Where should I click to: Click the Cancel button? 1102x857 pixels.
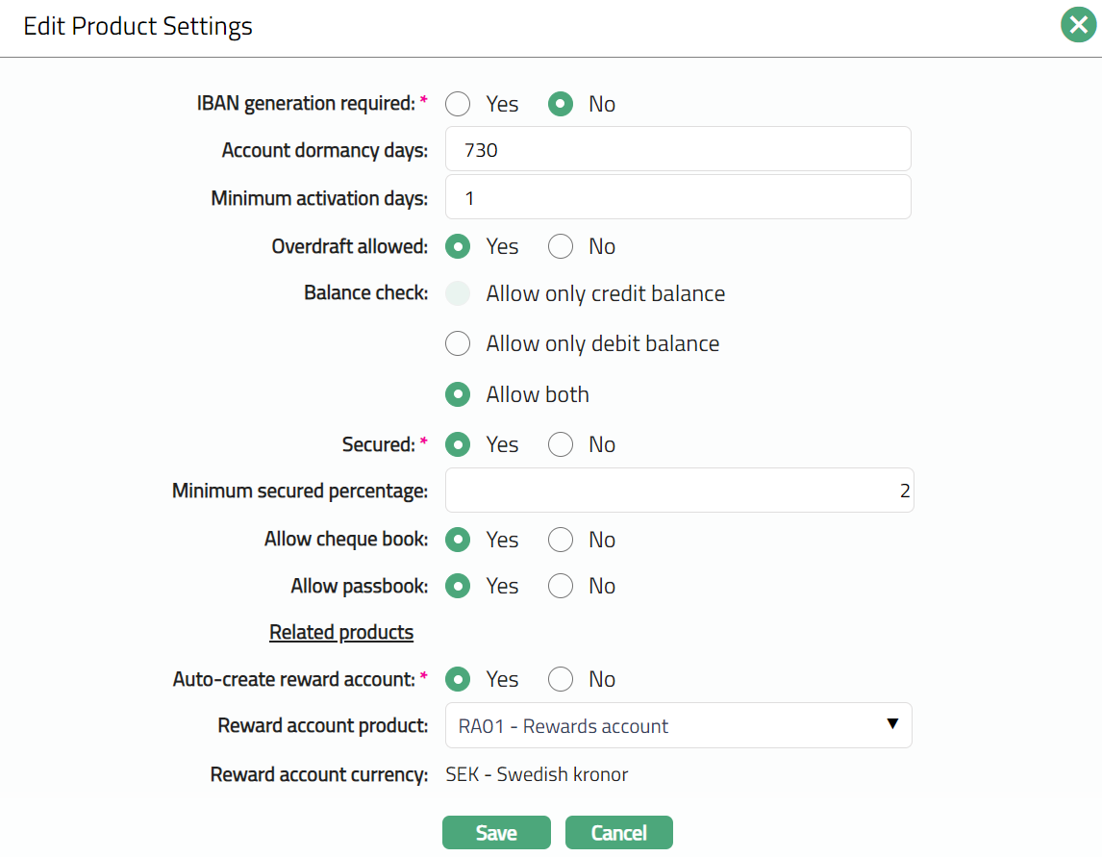(x=618, y=833)
